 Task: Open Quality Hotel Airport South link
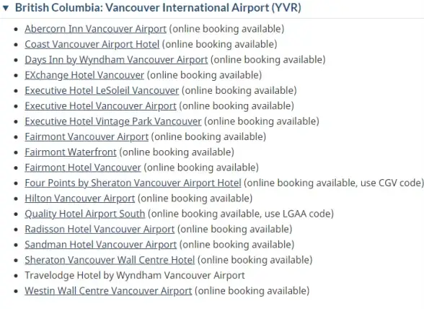[85, 214]
